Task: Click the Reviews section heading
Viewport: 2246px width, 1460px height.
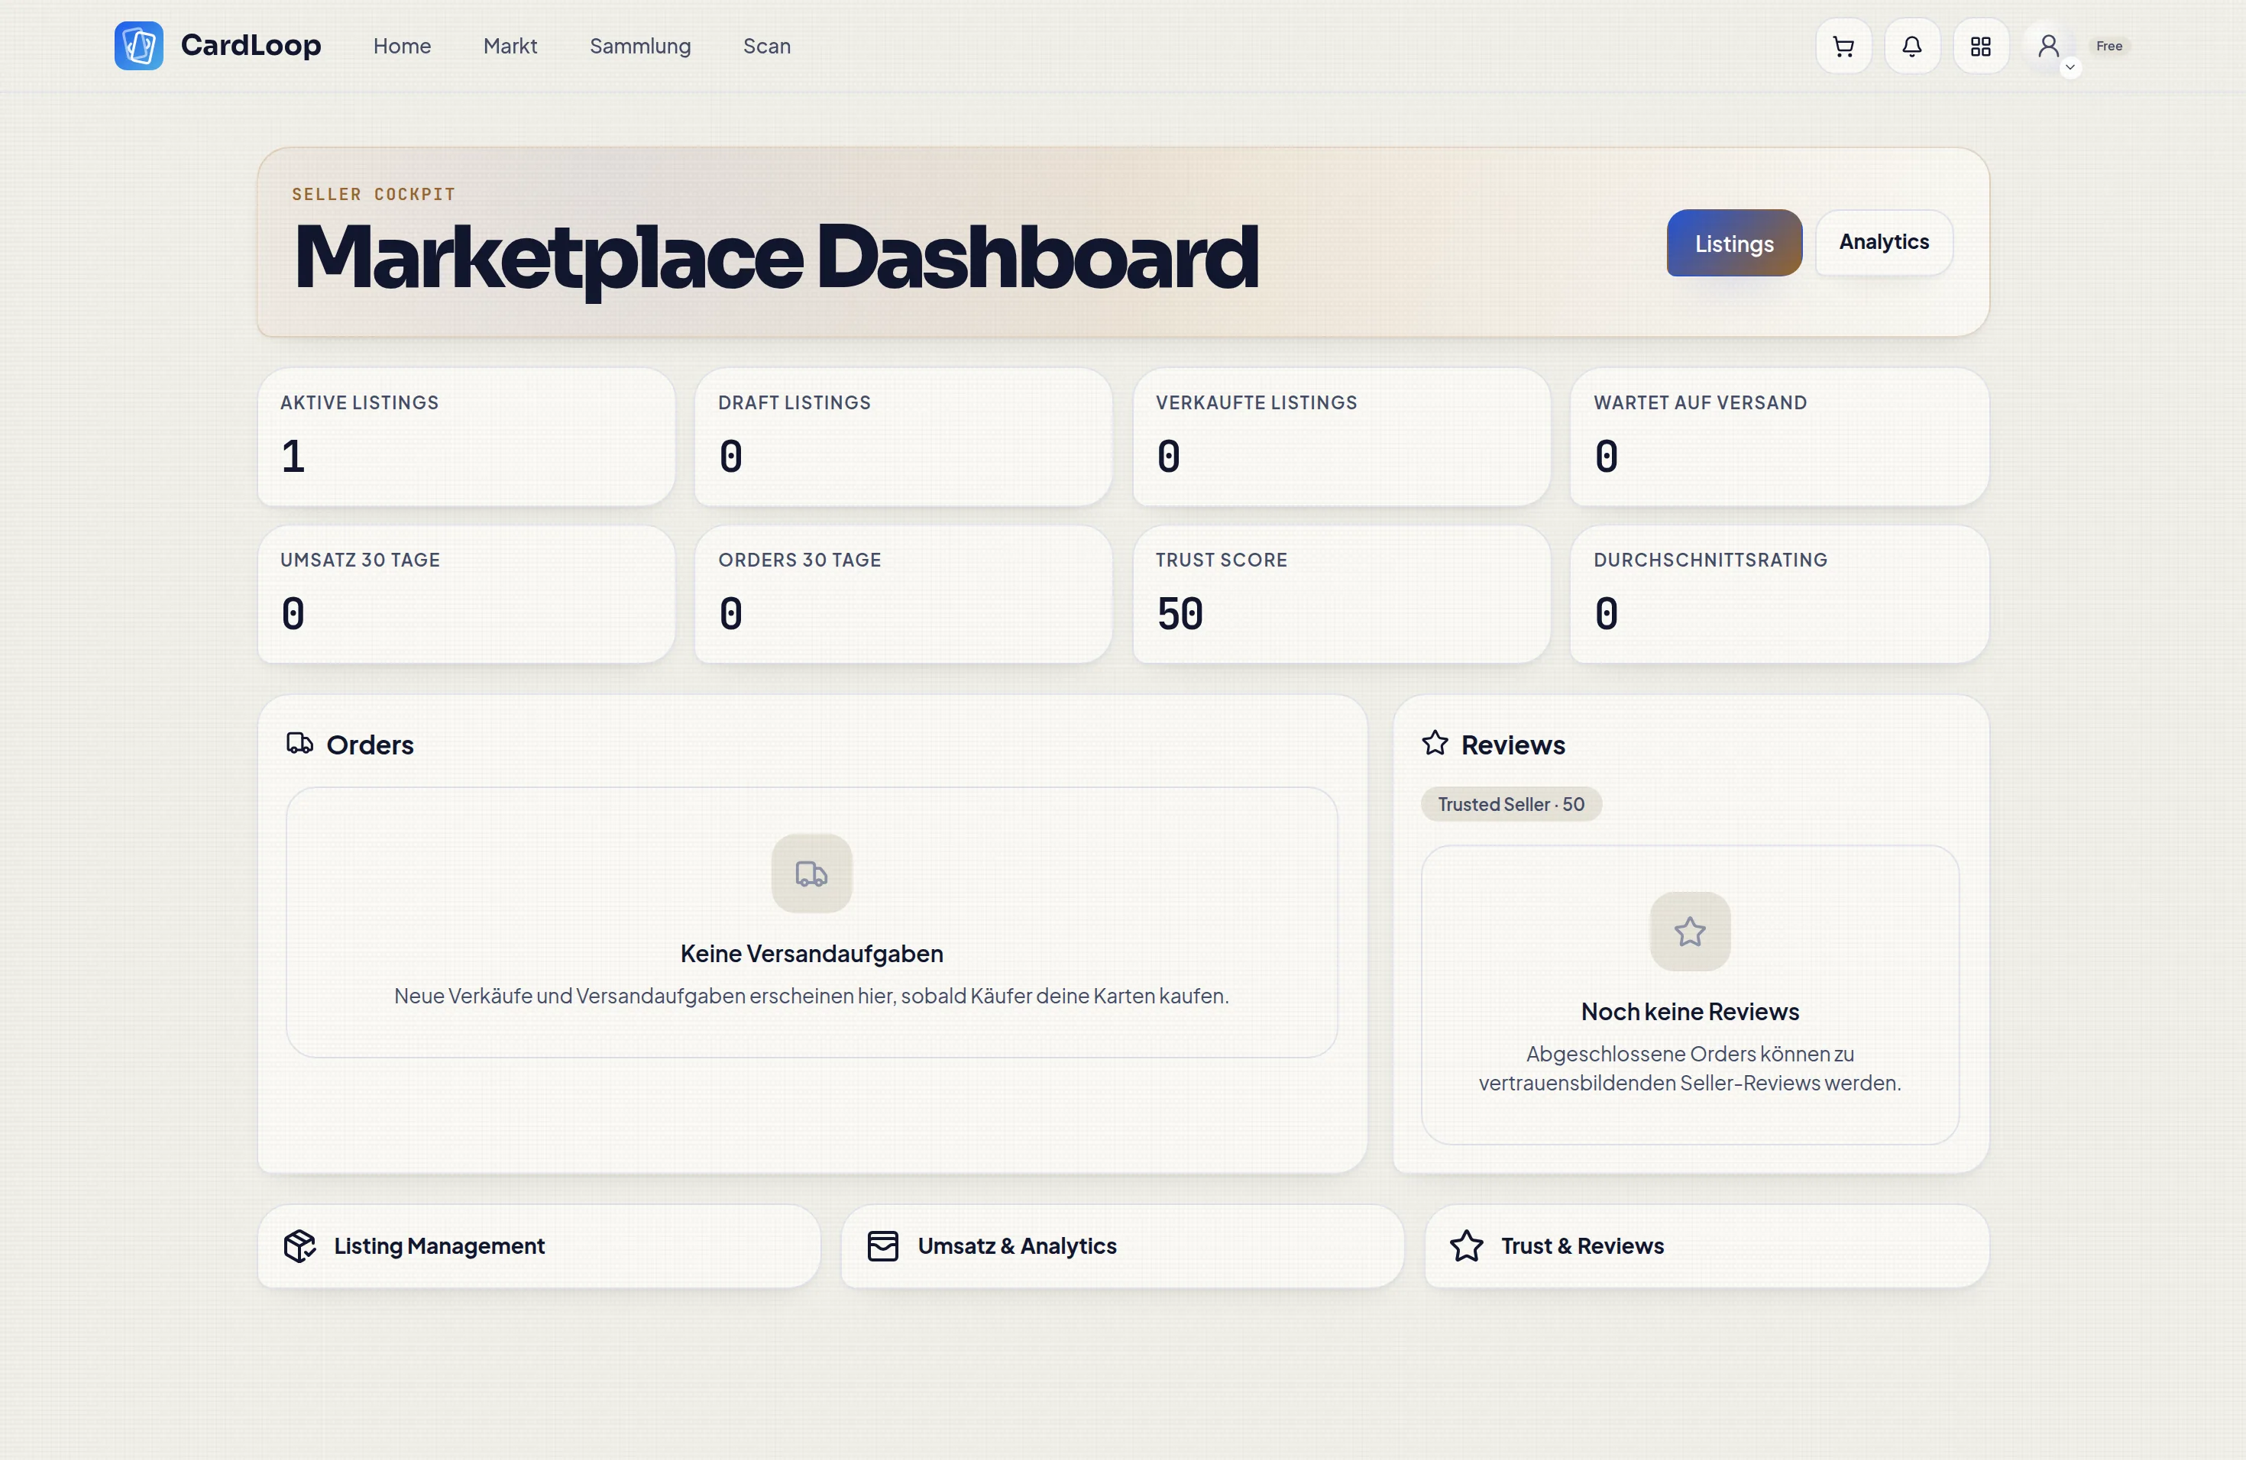Action: click(x=1513, y=745)
